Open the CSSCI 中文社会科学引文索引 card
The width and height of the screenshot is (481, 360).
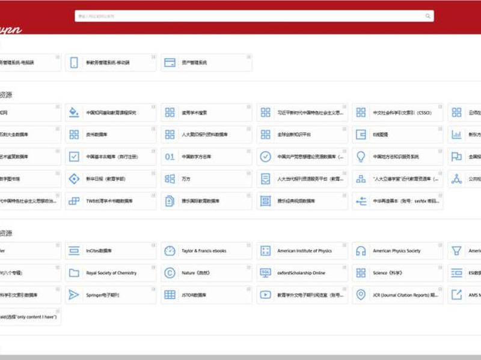(397, 112)
